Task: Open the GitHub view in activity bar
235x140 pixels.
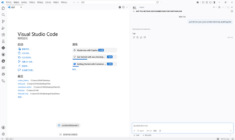Action: coord(3,55)
